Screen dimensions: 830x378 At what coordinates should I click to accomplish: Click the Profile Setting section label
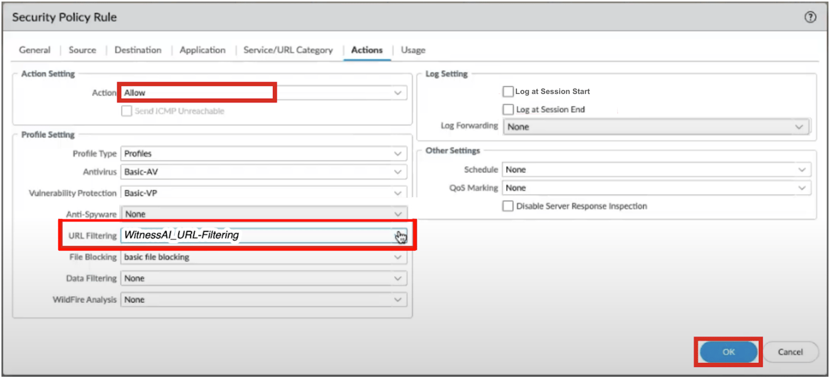(x=48, y=134)
